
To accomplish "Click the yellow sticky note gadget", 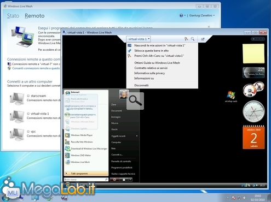I will pyautogui.click(x=253, y=54).
